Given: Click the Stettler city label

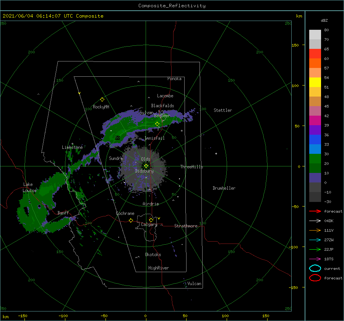Looking at the screenshot, I should 223,110.
